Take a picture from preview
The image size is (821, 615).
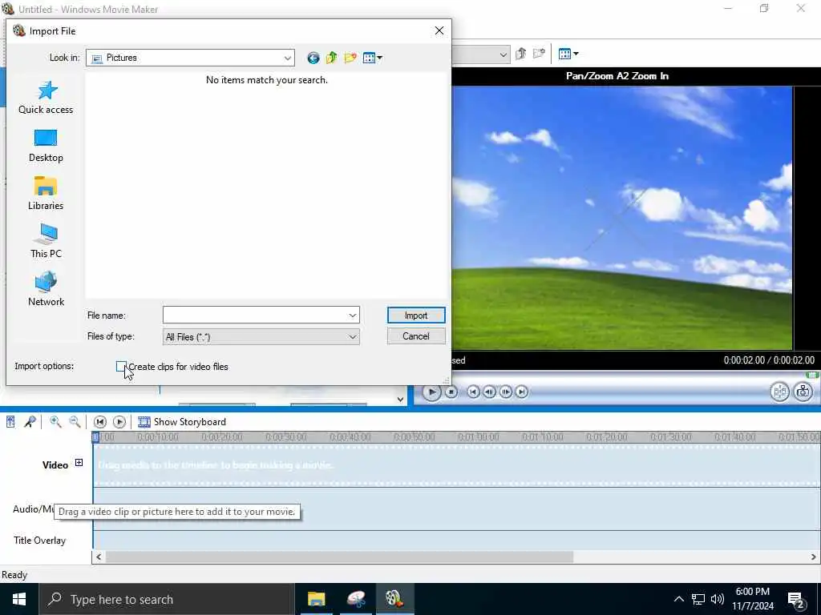(x=803, y=392)
